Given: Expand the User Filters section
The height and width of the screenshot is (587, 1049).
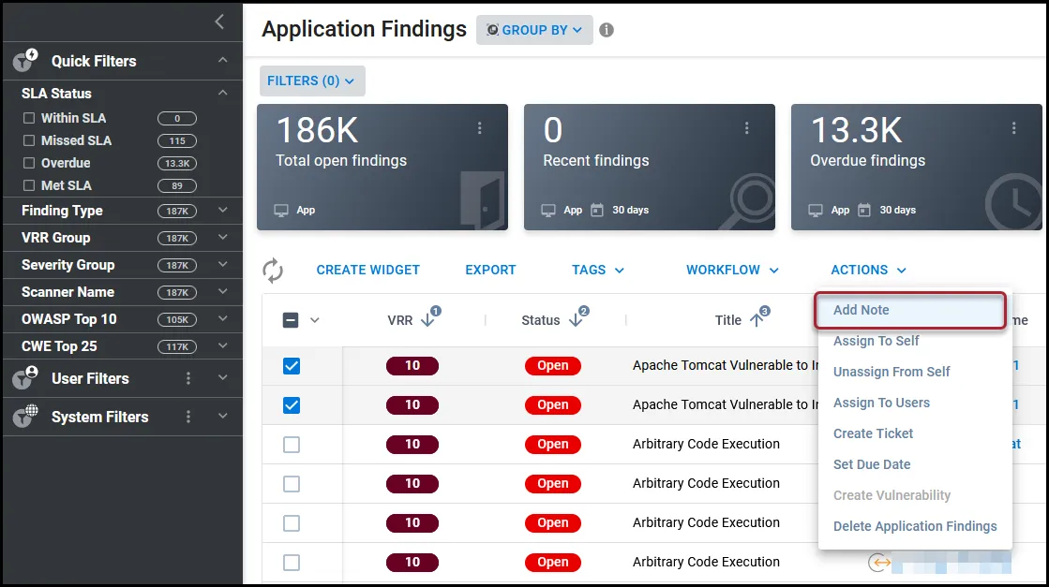Looking at the screenshot, I should coord(223,378).
